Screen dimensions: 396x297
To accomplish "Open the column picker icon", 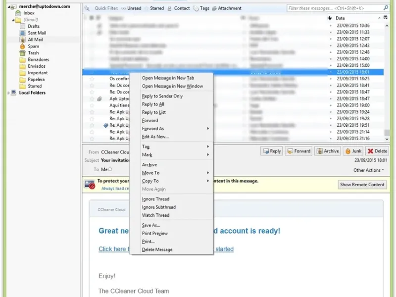I will 386,18.
